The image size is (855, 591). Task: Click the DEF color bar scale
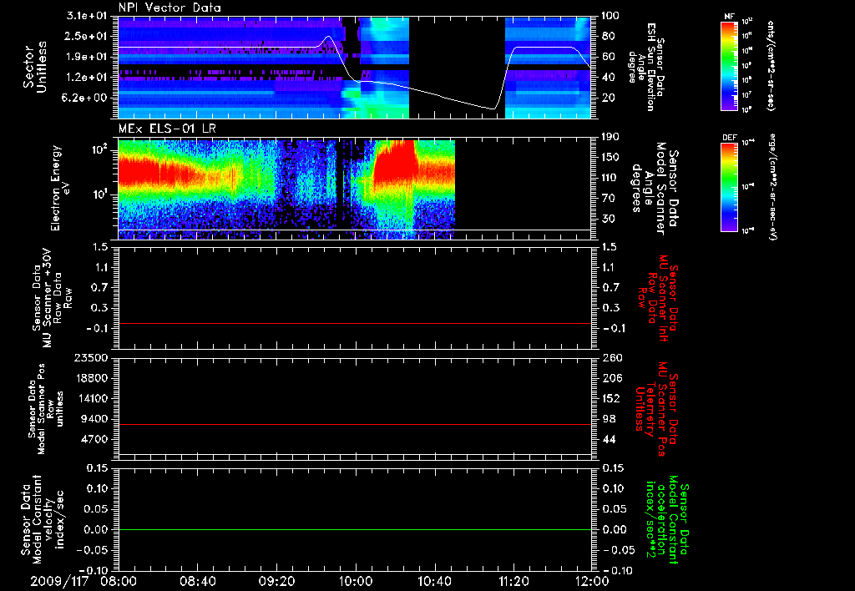point(729,187)
